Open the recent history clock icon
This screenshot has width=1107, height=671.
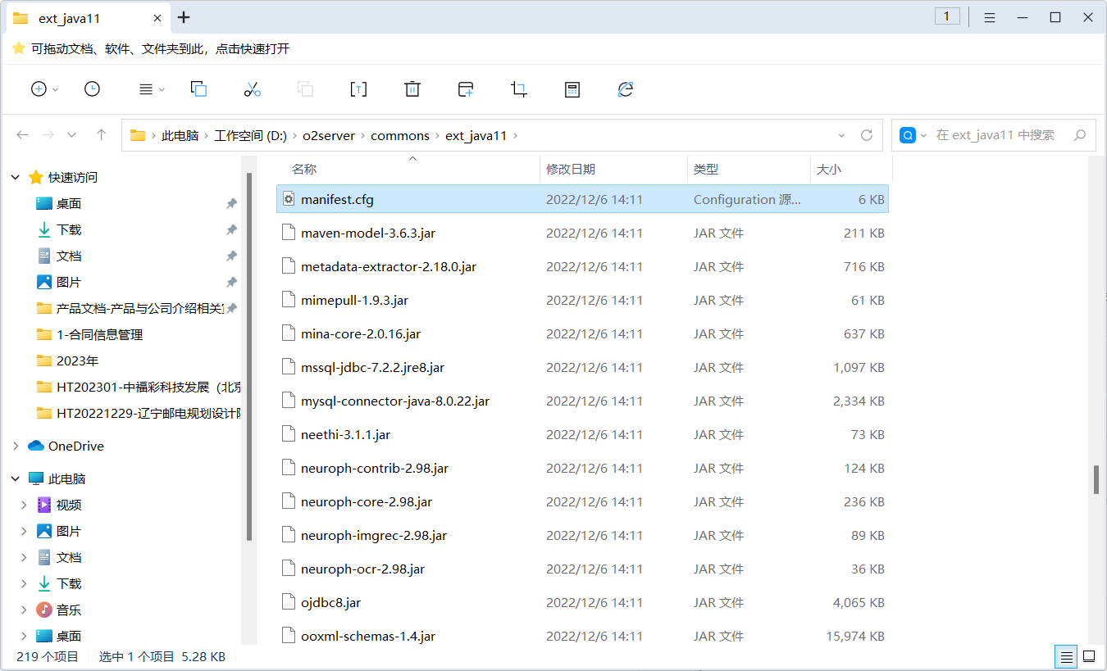click(92, 89)
